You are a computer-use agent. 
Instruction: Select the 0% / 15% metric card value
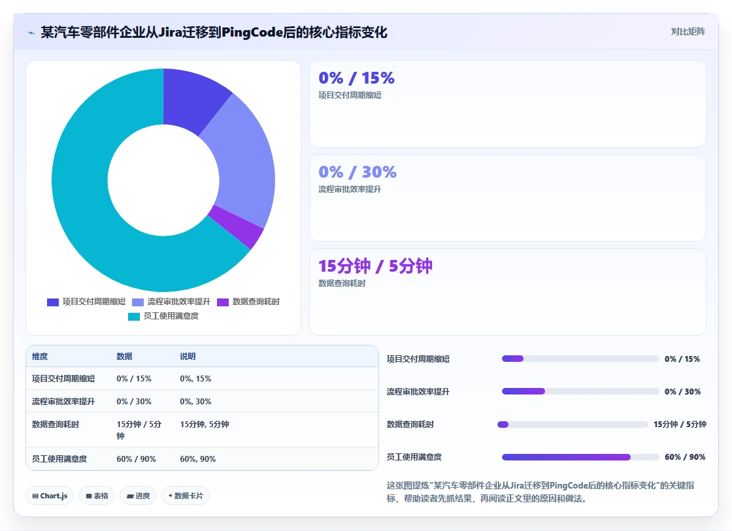tap(356, 78)
